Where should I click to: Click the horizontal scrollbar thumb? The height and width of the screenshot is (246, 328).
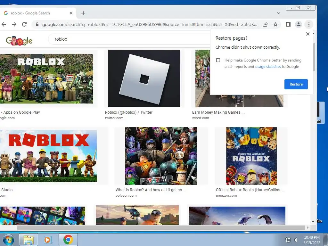point(161,228)
